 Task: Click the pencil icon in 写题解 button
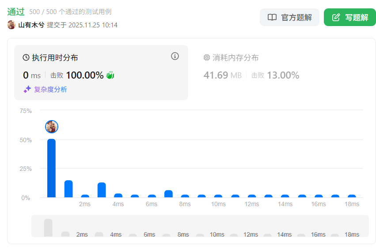336,17
